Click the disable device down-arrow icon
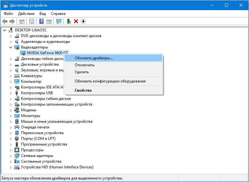 tap(83, 21)
